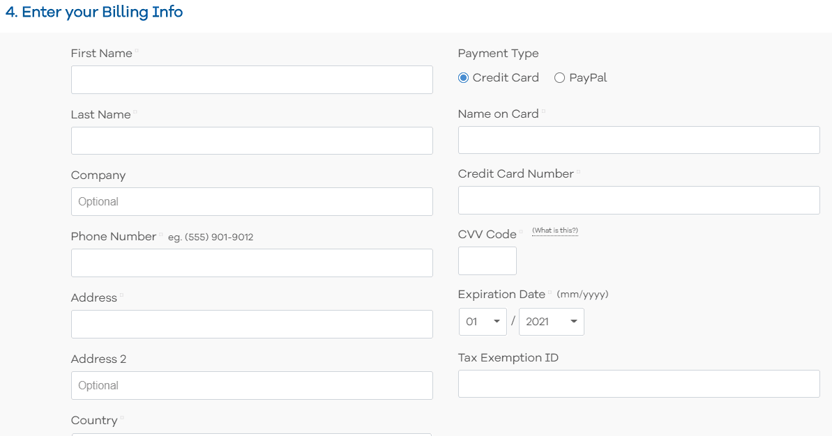Open the expiration year dropdown

pyautogui.click(x=552, y=322)
